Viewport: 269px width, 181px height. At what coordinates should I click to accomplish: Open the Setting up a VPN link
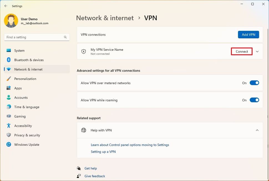pos(103,152)
